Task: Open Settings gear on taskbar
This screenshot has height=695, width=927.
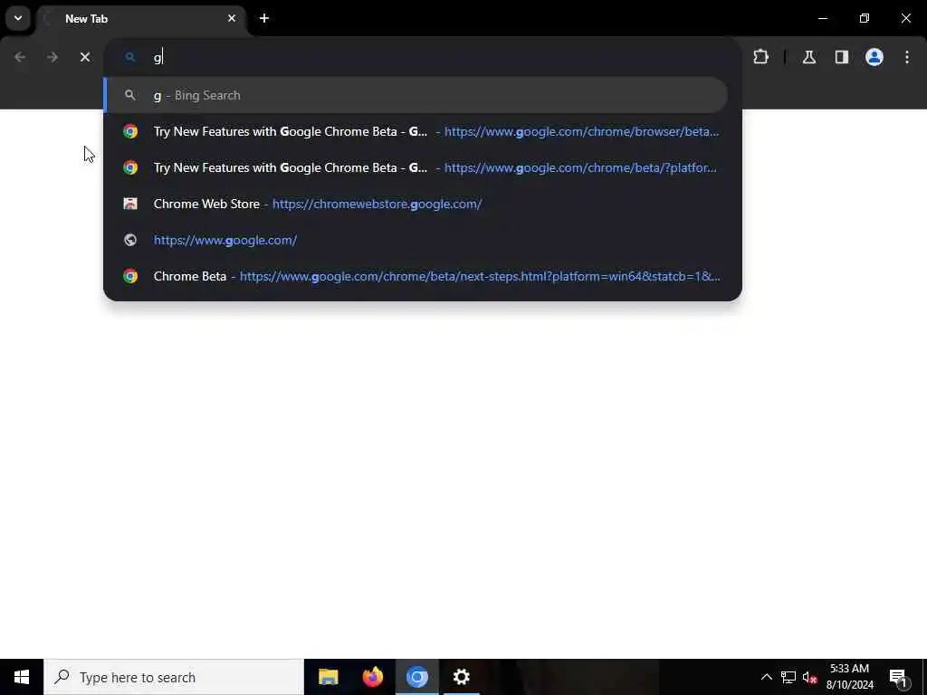Action: point(461,677)
